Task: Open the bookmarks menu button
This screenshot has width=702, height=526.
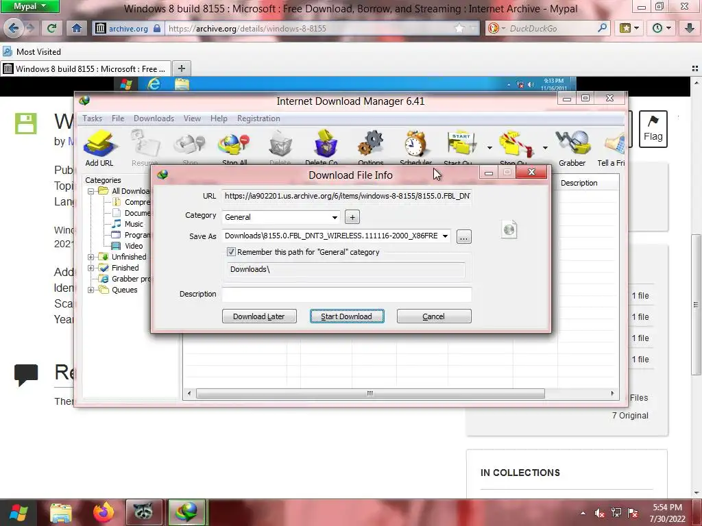Action: coord(629,28)
